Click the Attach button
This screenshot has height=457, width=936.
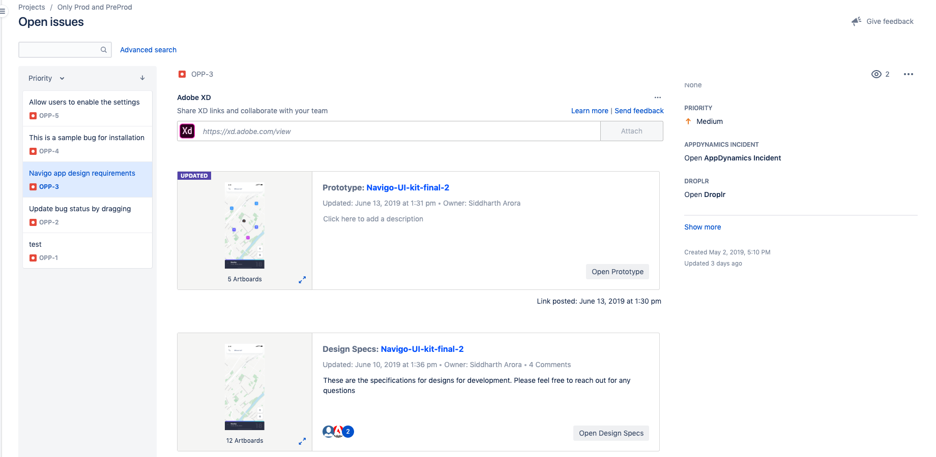(632, 131)
